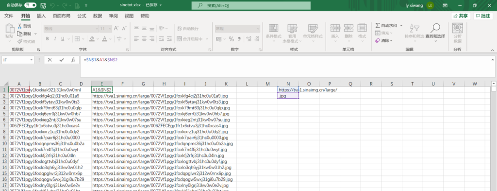This screenshot has height=191, width=497.
Task: Click the Top Align icon
Action: click(x=136, y=28)
